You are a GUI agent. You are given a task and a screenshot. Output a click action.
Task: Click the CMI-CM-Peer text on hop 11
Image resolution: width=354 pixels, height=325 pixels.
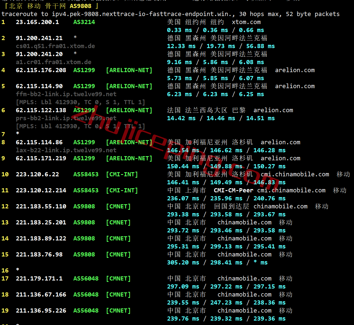[x=233, y=190]
